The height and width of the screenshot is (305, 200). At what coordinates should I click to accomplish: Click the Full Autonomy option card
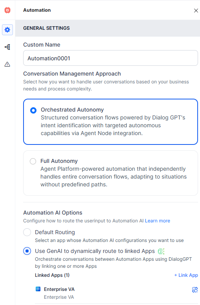coord(111,173)
